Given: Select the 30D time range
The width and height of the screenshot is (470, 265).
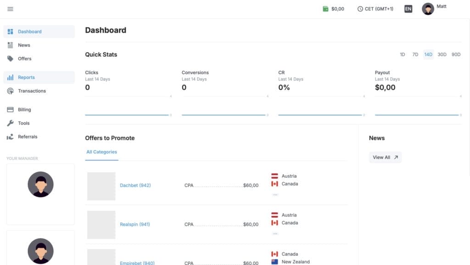Looking at the screenshot, I should tap(442, 55).
